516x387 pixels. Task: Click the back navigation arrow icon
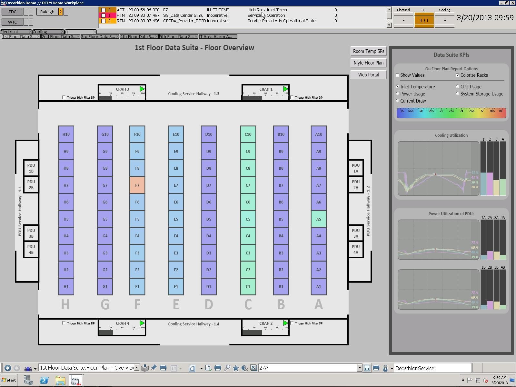point(8,368)
